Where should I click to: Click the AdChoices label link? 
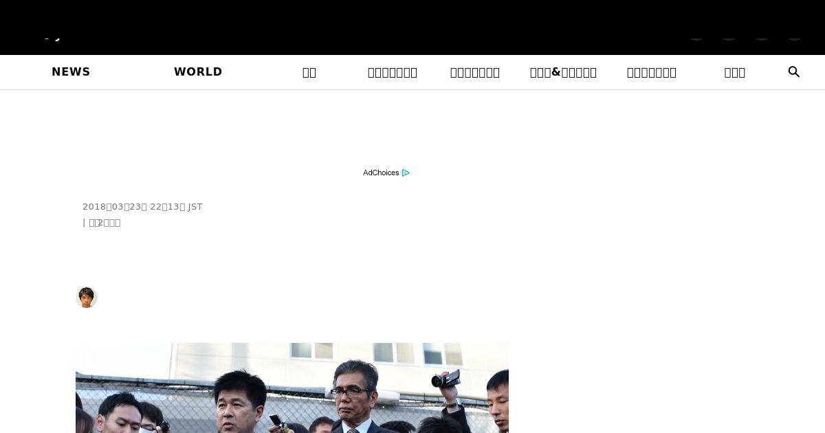[381, 173]
